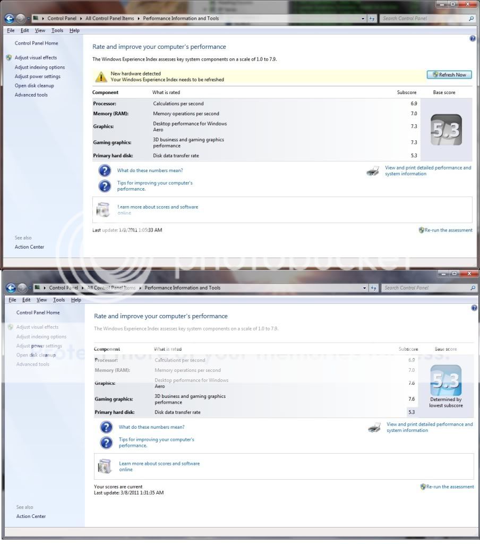Open 'Adjust indexing options' in the top window

tap(40, 67)
